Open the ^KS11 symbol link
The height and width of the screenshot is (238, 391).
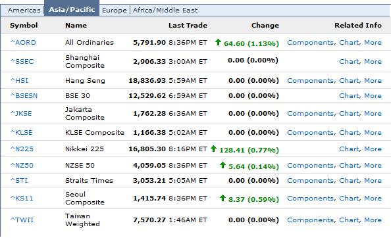(x=22, y=198)
